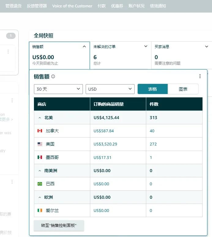Click the United States flag icon

(x=40, y=144)
